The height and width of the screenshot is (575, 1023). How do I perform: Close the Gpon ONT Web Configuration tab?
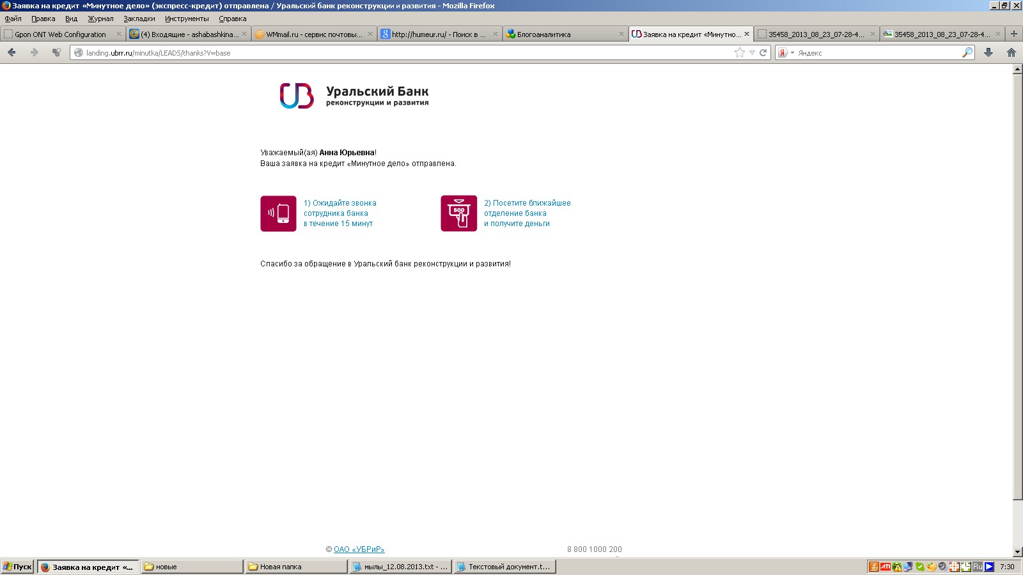pos(118,34)
